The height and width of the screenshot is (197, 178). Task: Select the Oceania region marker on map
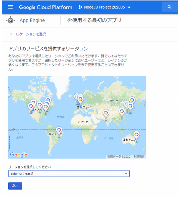click(x=136, y=135)
